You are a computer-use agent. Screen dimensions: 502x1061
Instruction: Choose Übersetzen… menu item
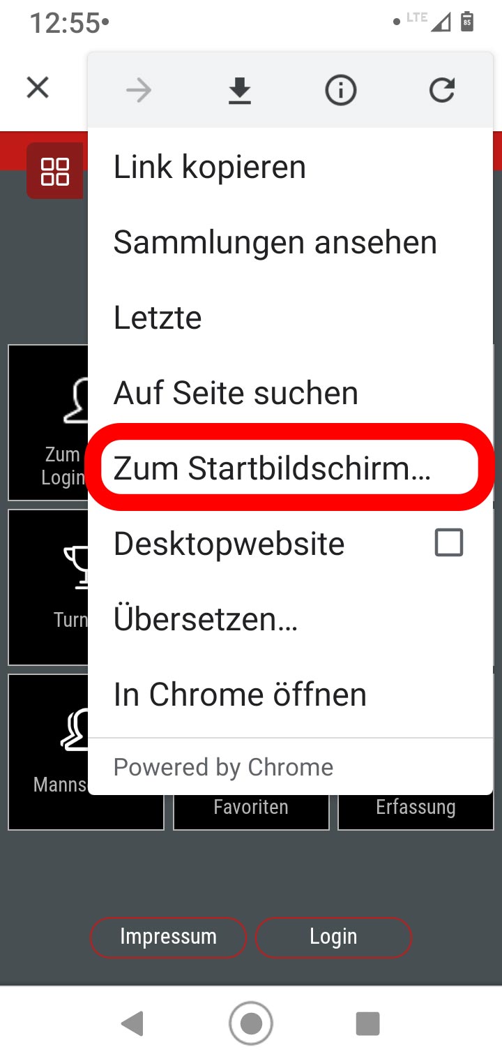(290, 619)
